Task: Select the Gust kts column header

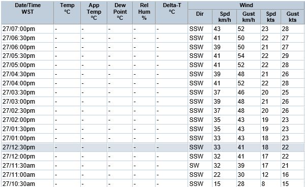Action: click(293, 17)
